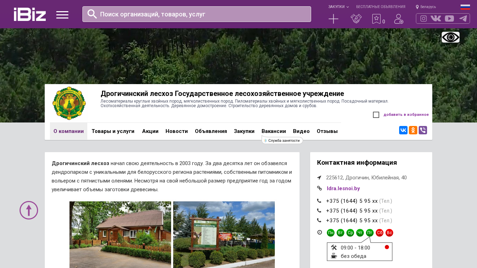This screenshot has height=268, width=477.
Task: Open the hamburger main menu
Action: click(62, 15)
